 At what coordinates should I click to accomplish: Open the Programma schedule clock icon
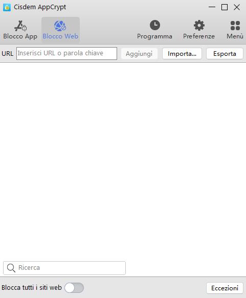[154, 25]
